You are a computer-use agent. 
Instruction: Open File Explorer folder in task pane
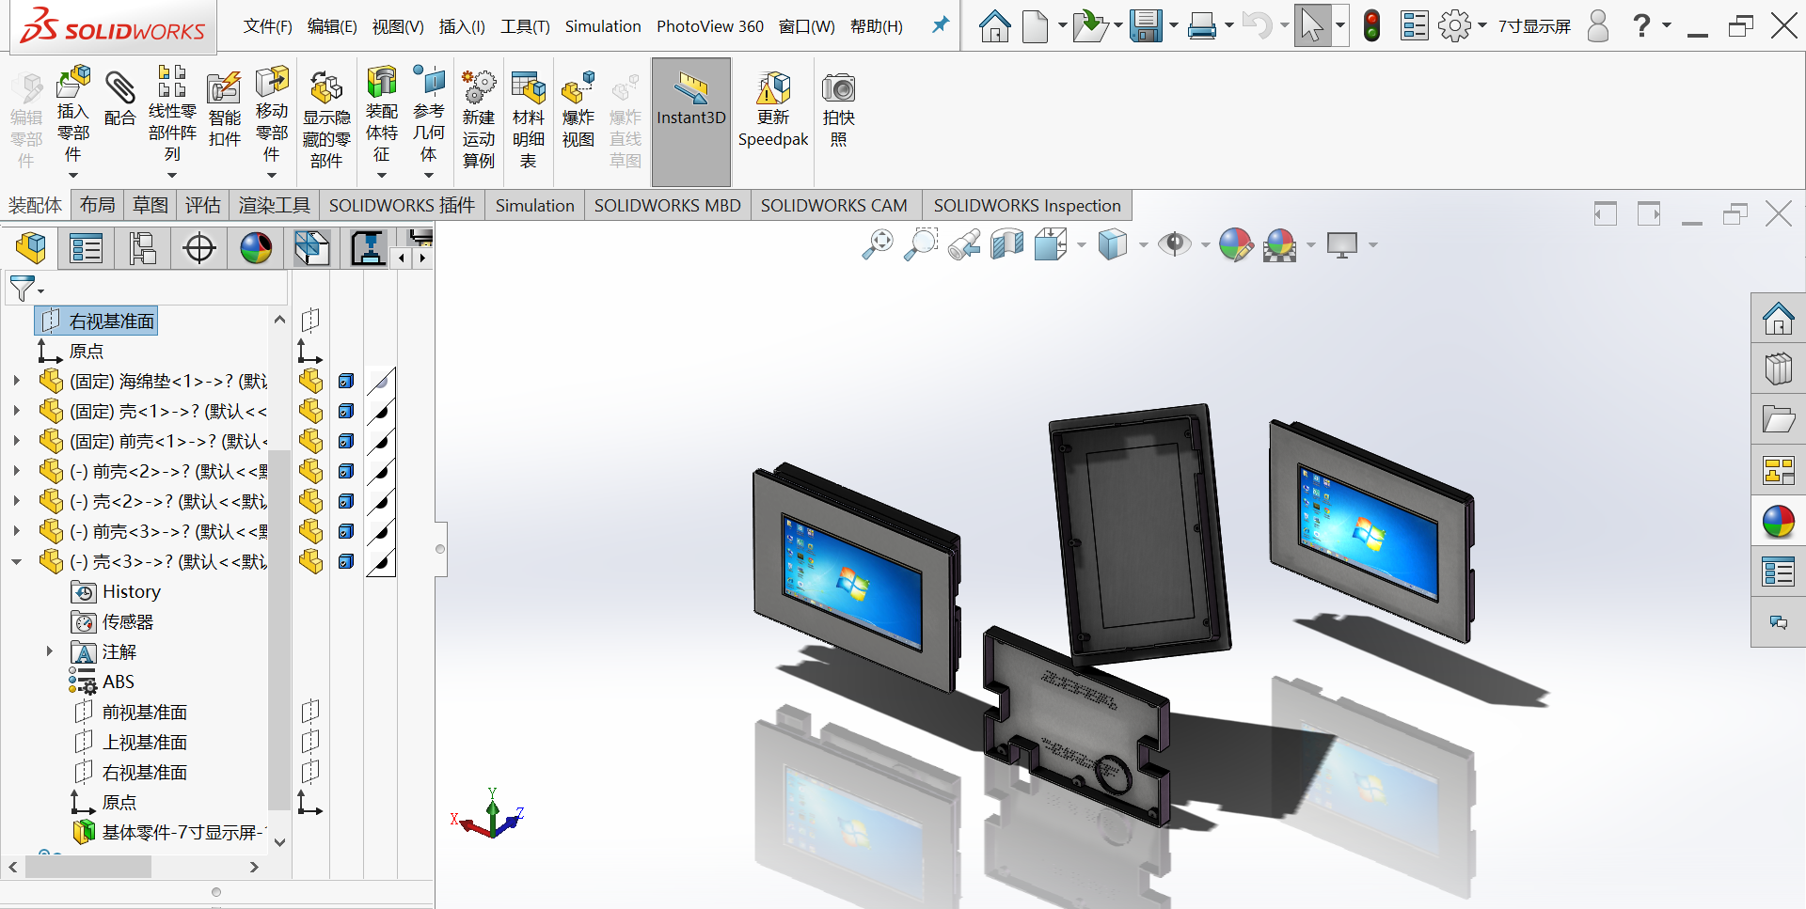click(1778, 419)
